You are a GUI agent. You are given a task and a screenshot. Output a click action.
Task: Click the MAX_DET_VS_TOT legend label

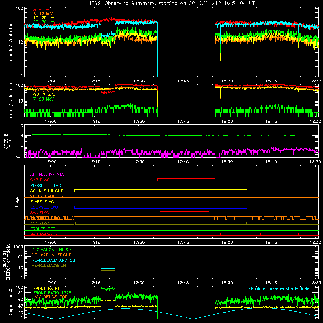coord(50,297)
